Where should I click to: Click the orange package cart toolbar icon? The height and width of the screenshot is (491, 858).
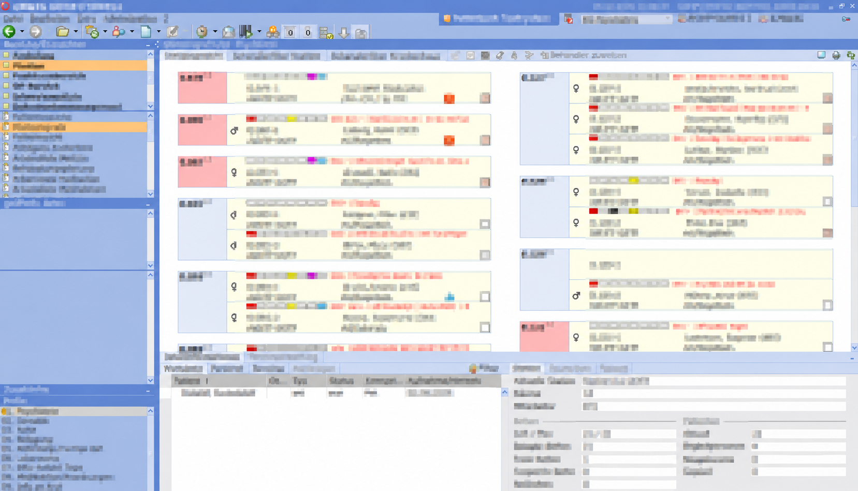coord(273,32)
